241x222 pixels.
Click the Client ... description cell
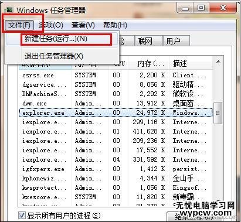[x=189, y=75]
